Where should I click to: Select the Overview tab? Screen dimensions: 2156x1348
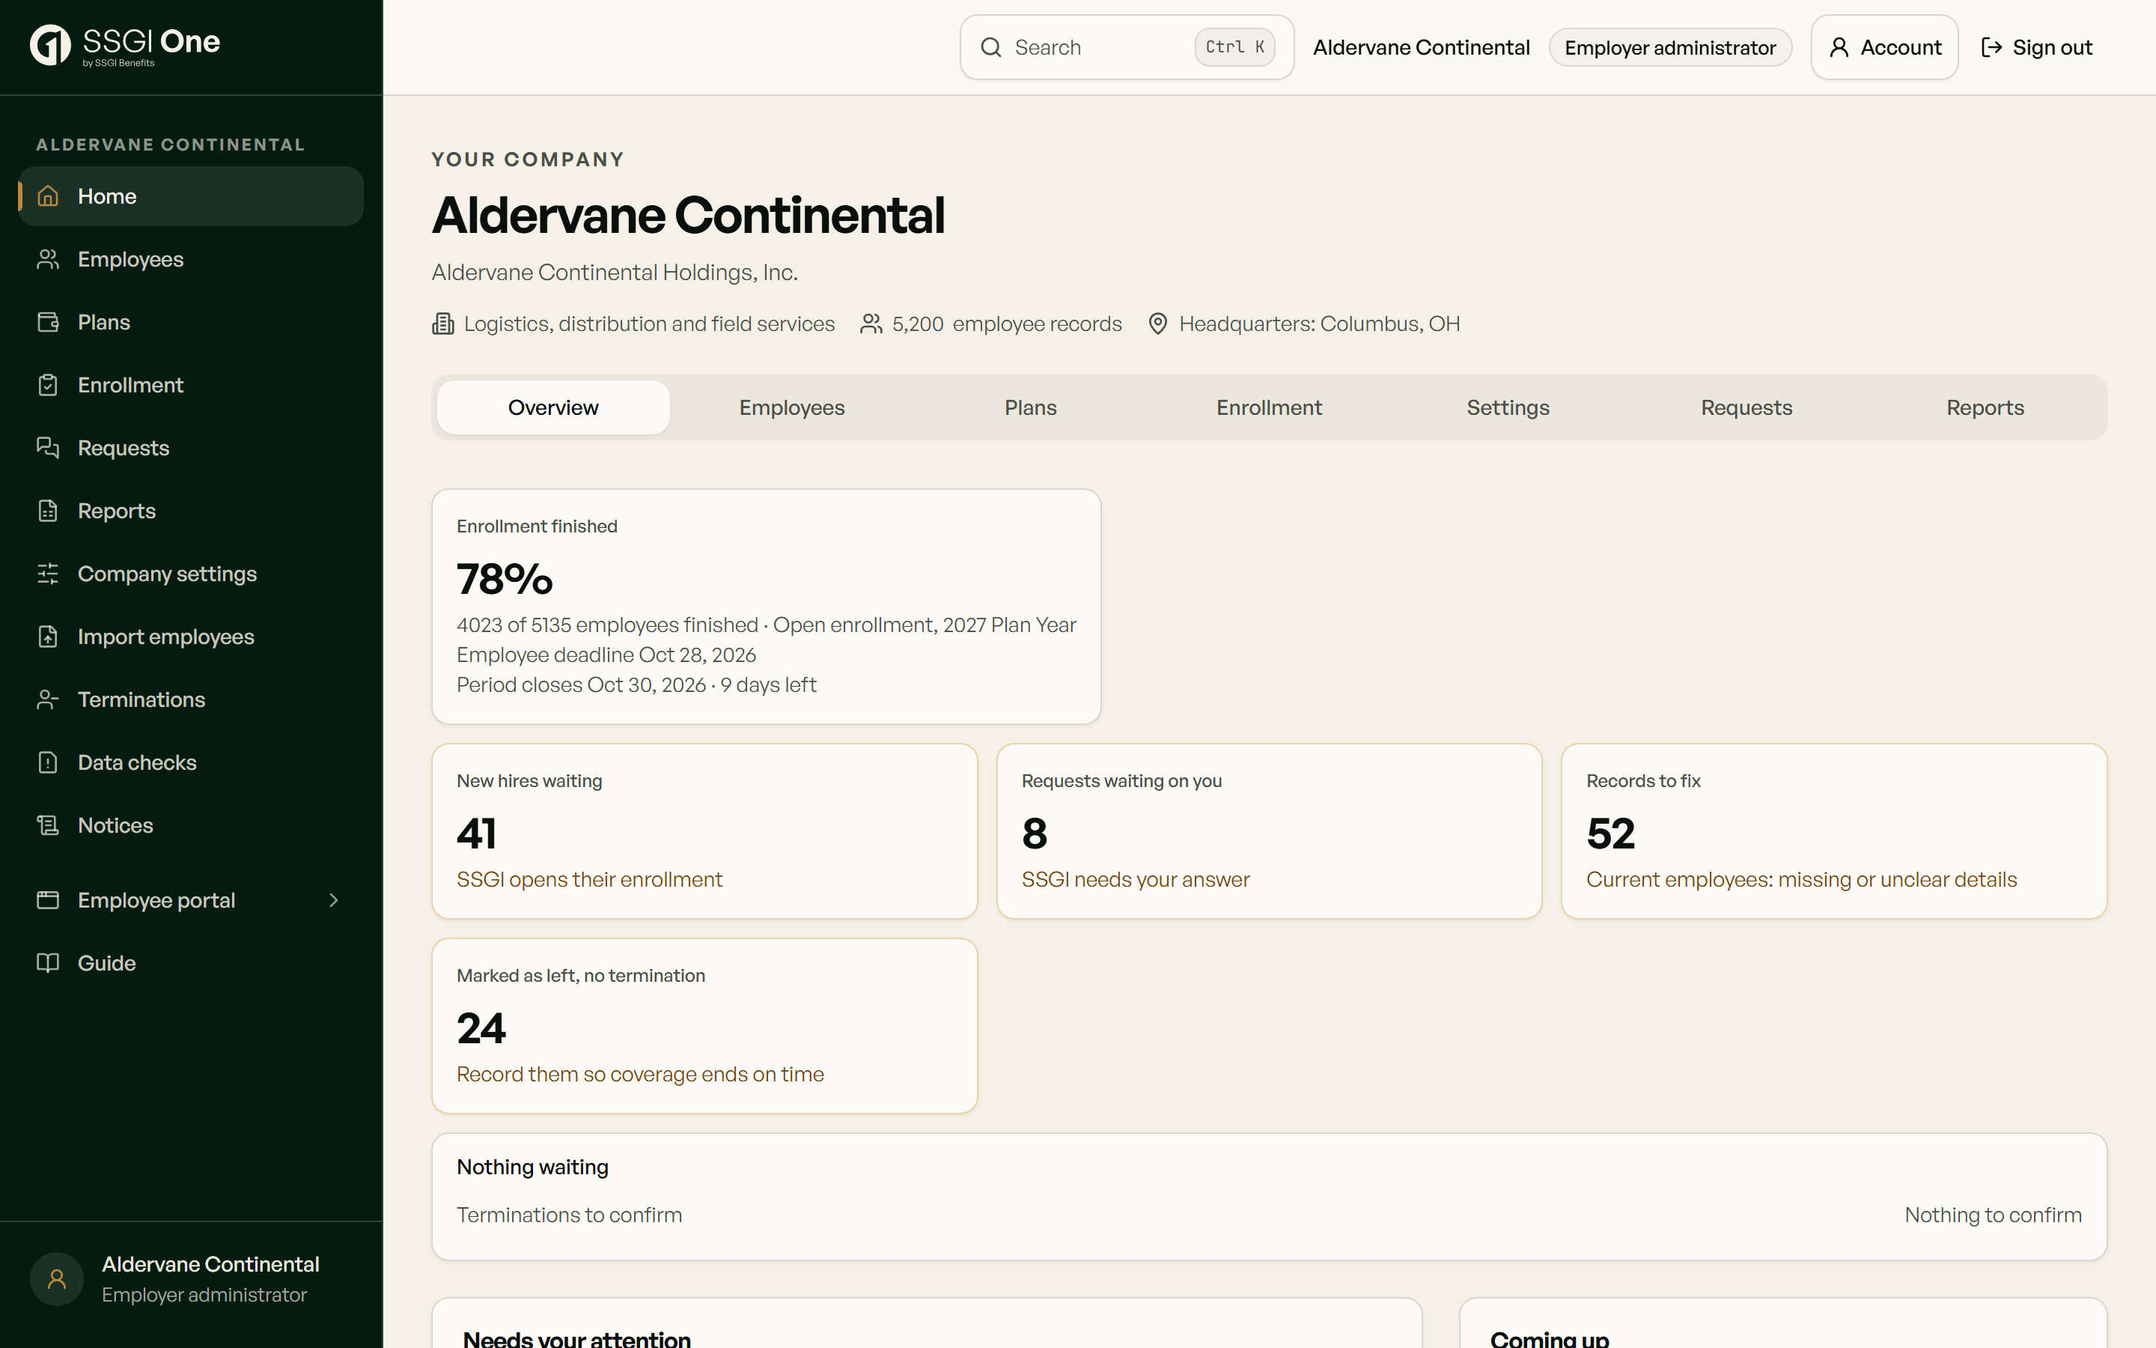[553, 407]
